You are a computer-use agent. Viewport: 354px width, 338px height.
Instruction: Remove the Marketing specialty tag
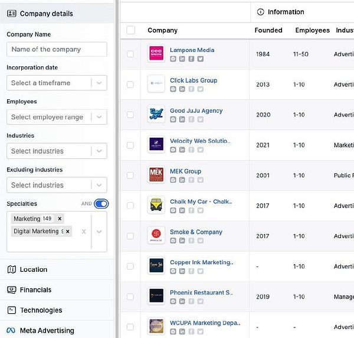point(60,219)
